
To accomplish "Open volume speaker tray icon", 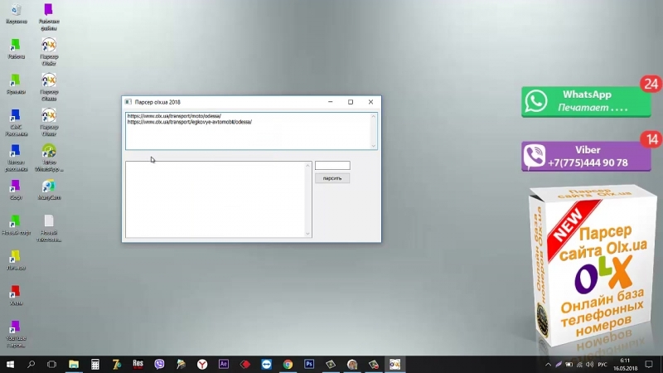I will click(590, 365).
